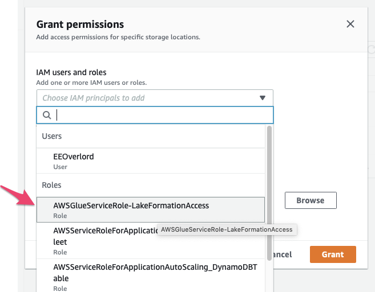Click the 'Role' subtitle under AWSGlueServiceRole

(60, 216)
